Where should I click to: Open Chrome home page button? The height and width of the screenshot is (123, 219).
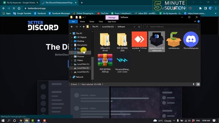19,8
